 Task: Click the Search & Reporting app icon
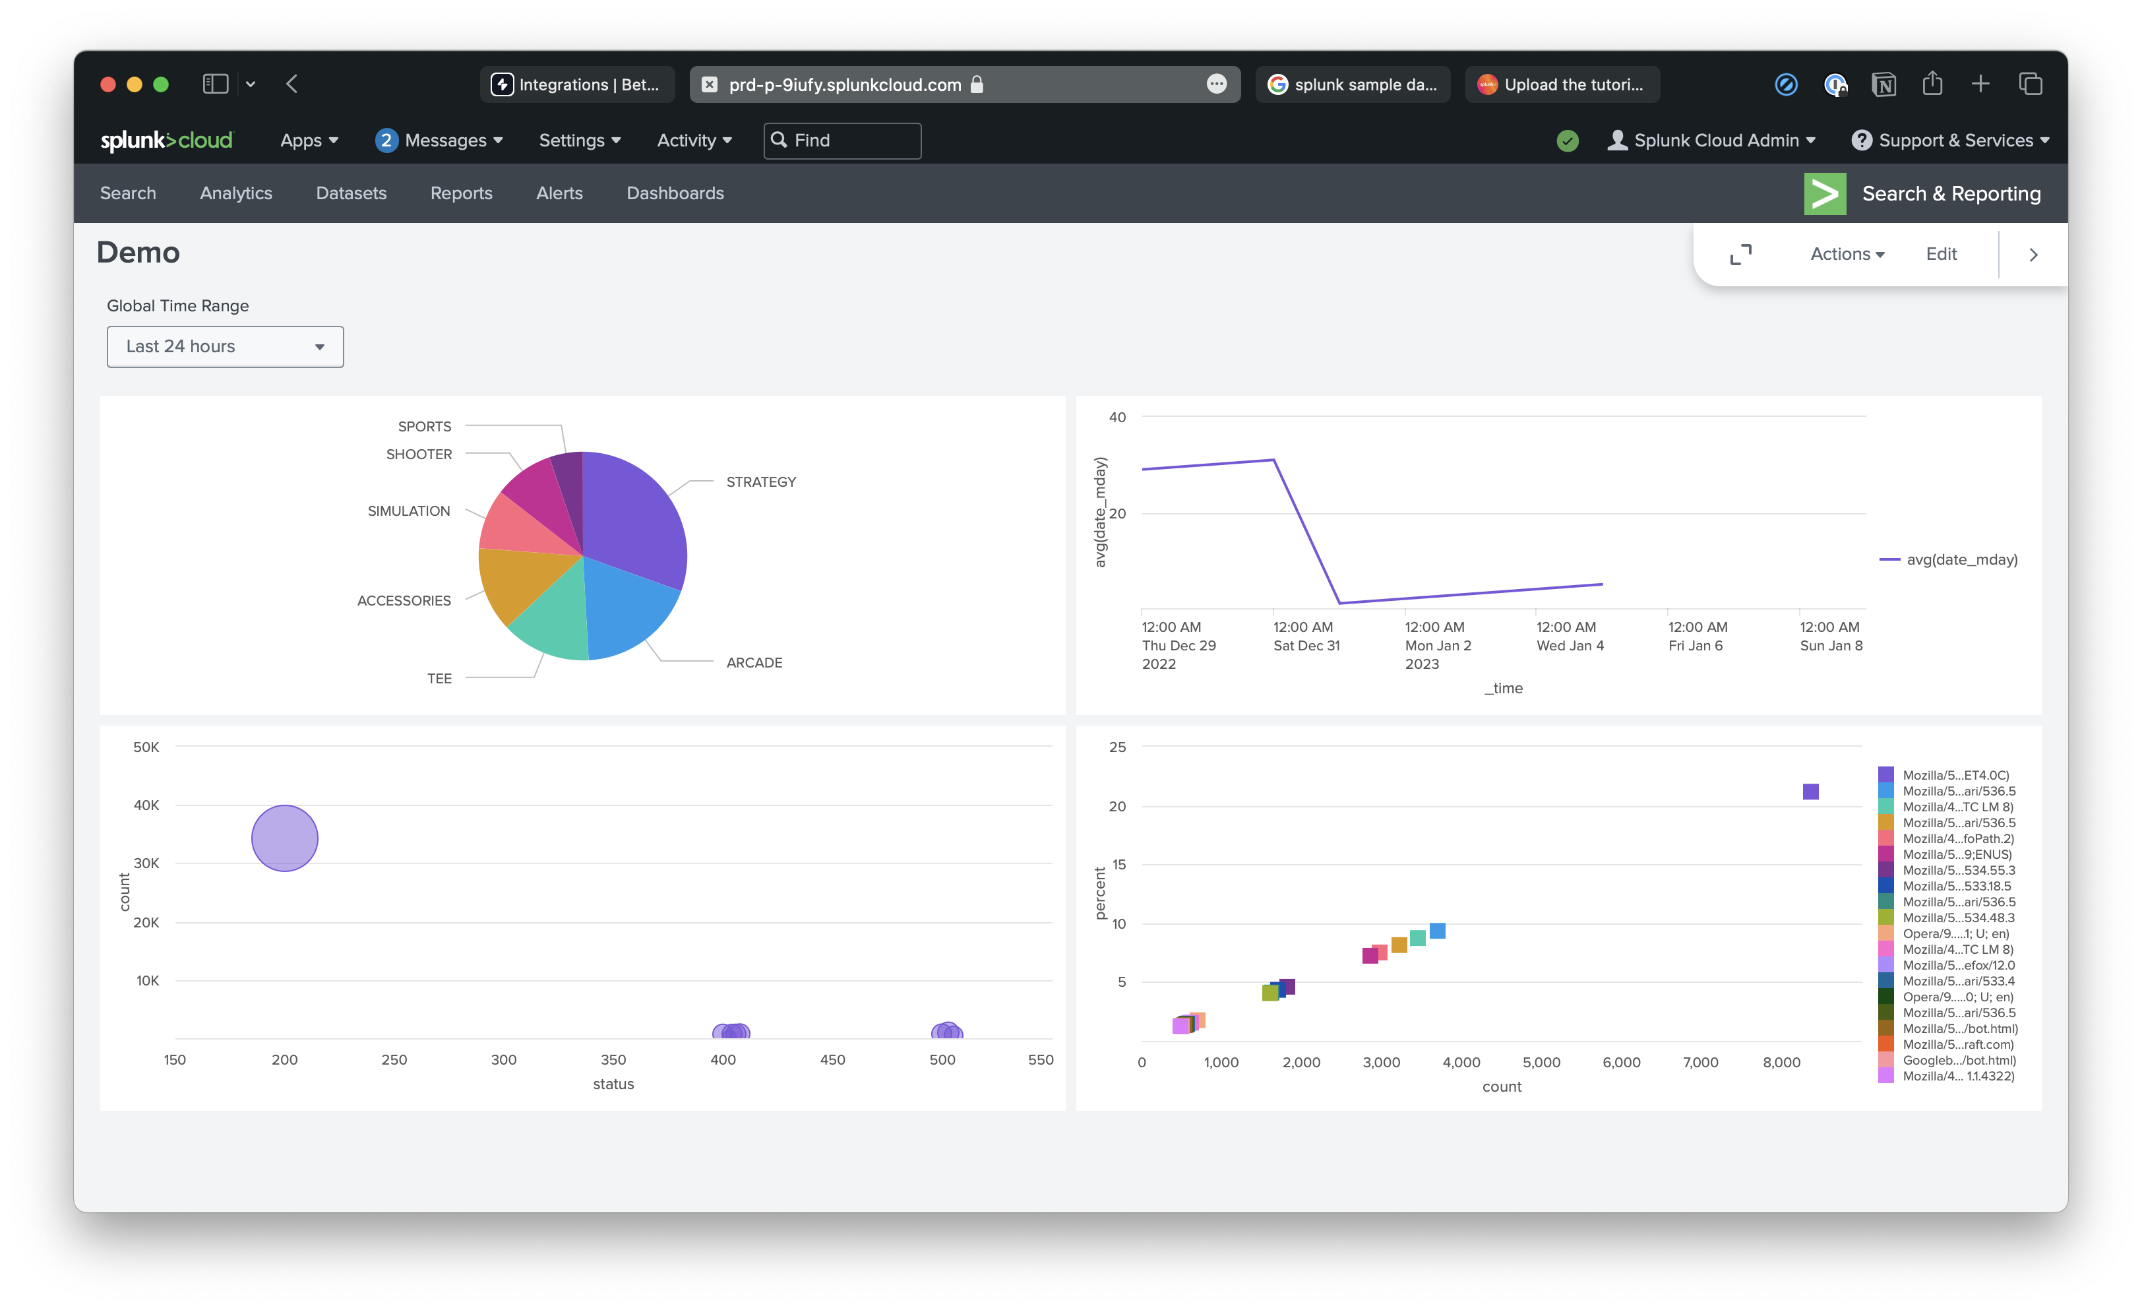click(1825, 193)
